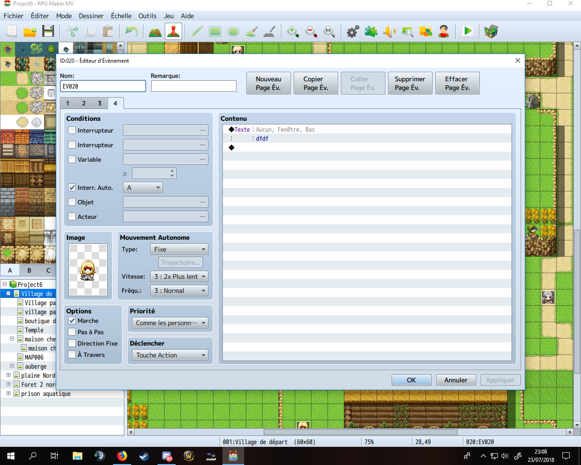
Task: Start the Playtest with green arrow icon
Action: pos(467,31)
